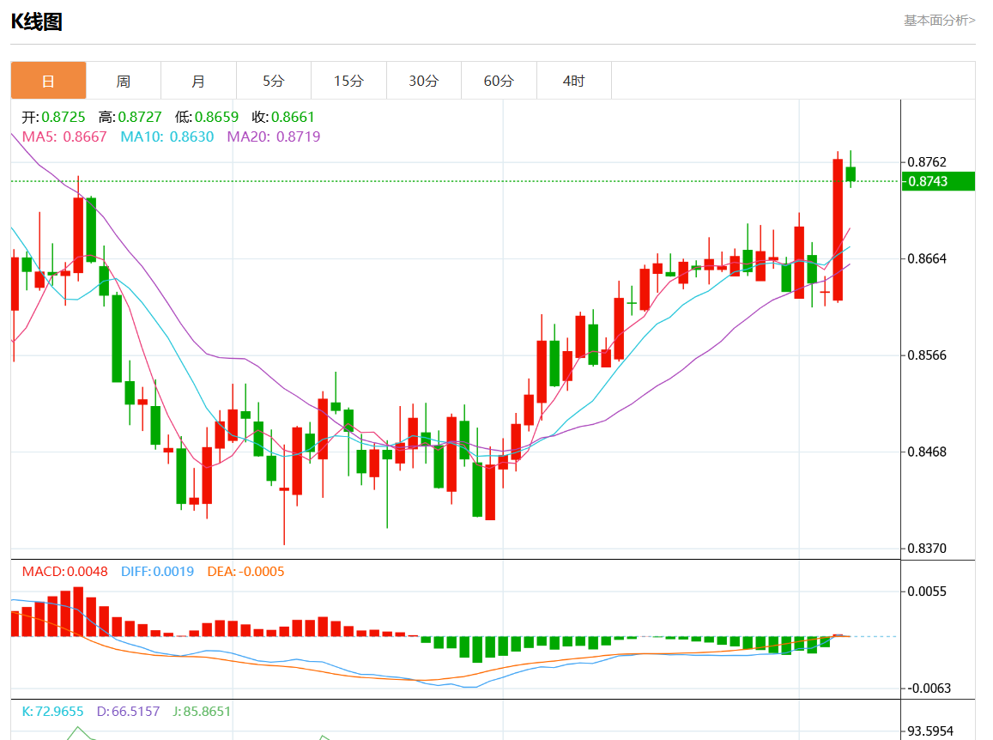
Task: Click the tall red candlestick at far right
Action: click(838, 229)
